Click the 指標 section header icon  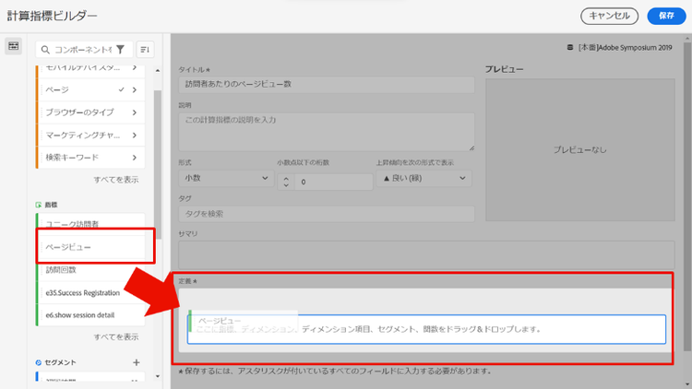click(x=38, y=204)
